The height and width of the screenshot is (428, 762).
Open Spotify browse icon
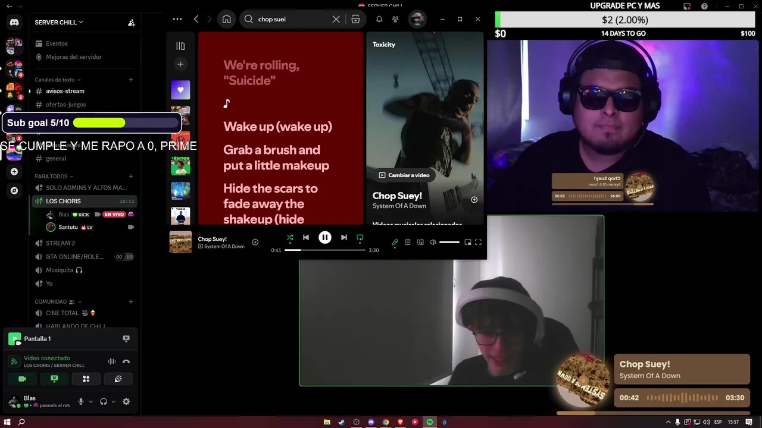355,19
